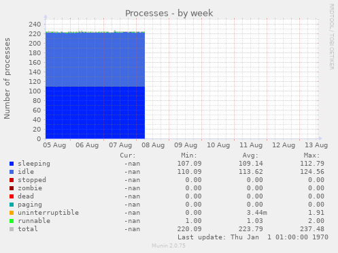
Task: Click the '13 Aug' x-axis label
Action: coord(316,145)
